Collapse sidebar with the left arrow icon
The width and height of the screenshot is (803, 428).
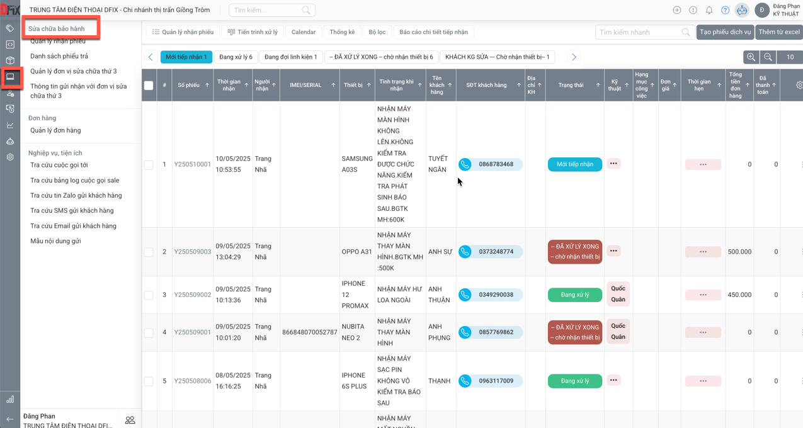coord(10,419)
